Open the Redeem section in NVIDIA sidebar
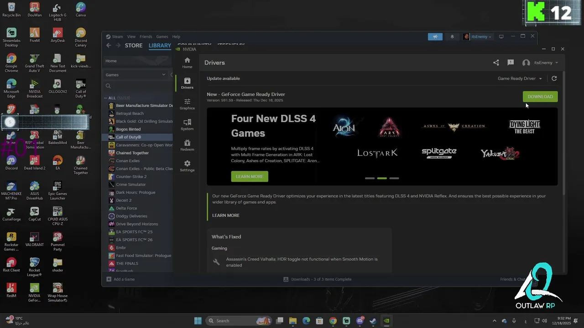584x328 pixels. coord(187,145)
